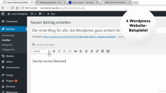Show site security info 'Nicht sicher'

tap(29, 8)
